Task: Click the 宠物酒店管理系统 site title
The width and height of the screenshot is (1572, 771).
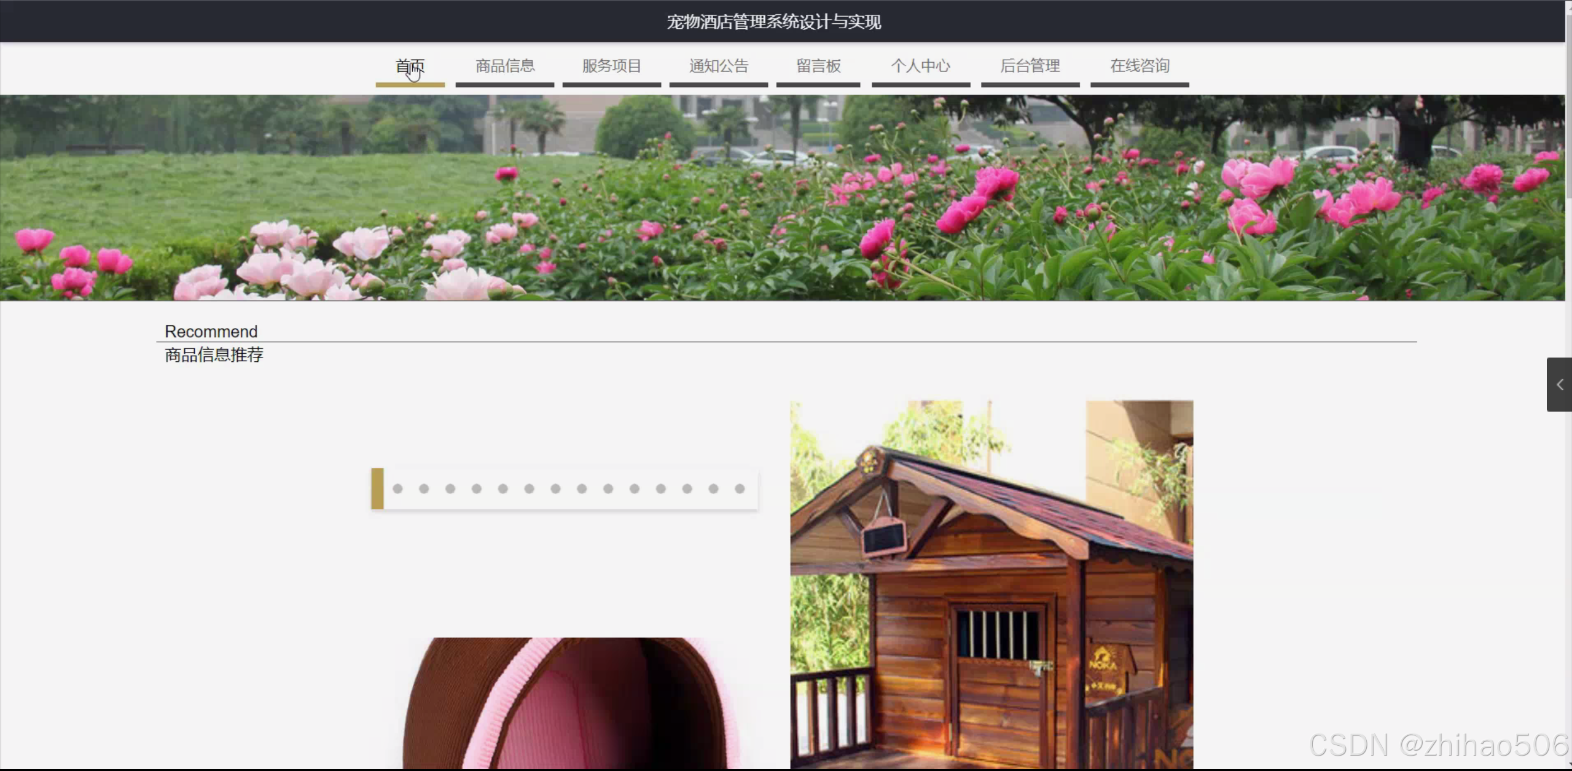Action: pos(773,22)
